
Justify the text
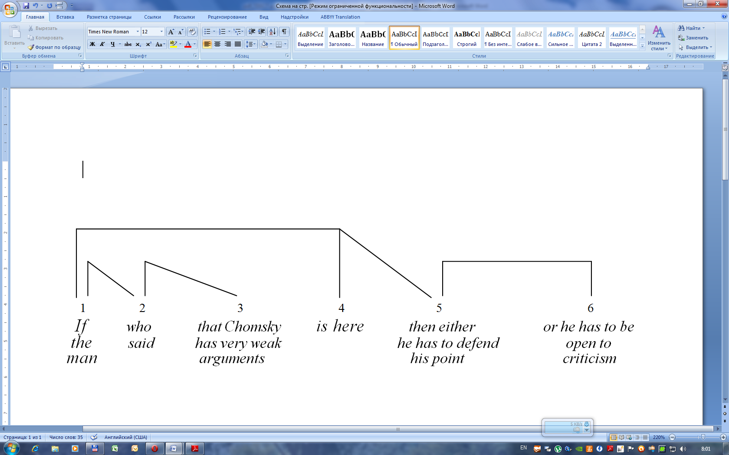pos(237,44)
